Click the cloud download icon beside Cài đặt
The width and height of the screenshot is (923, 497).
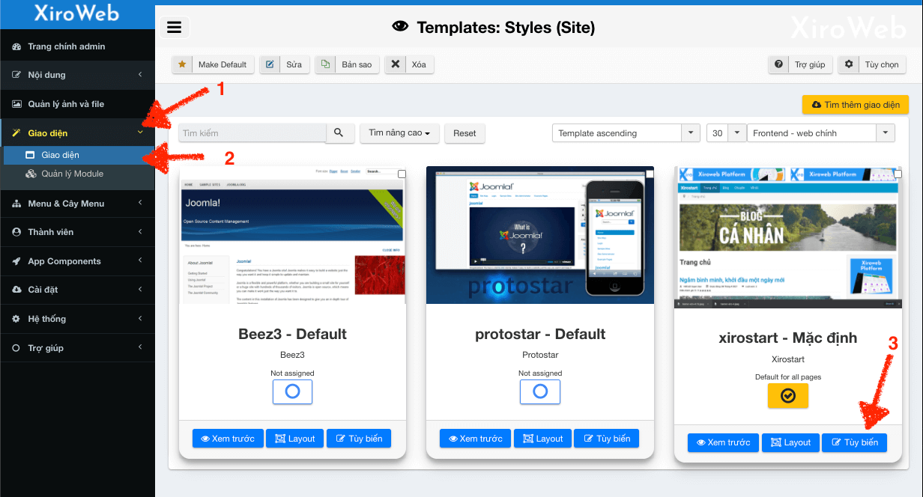pyautogui.click(x=17, y=290)
